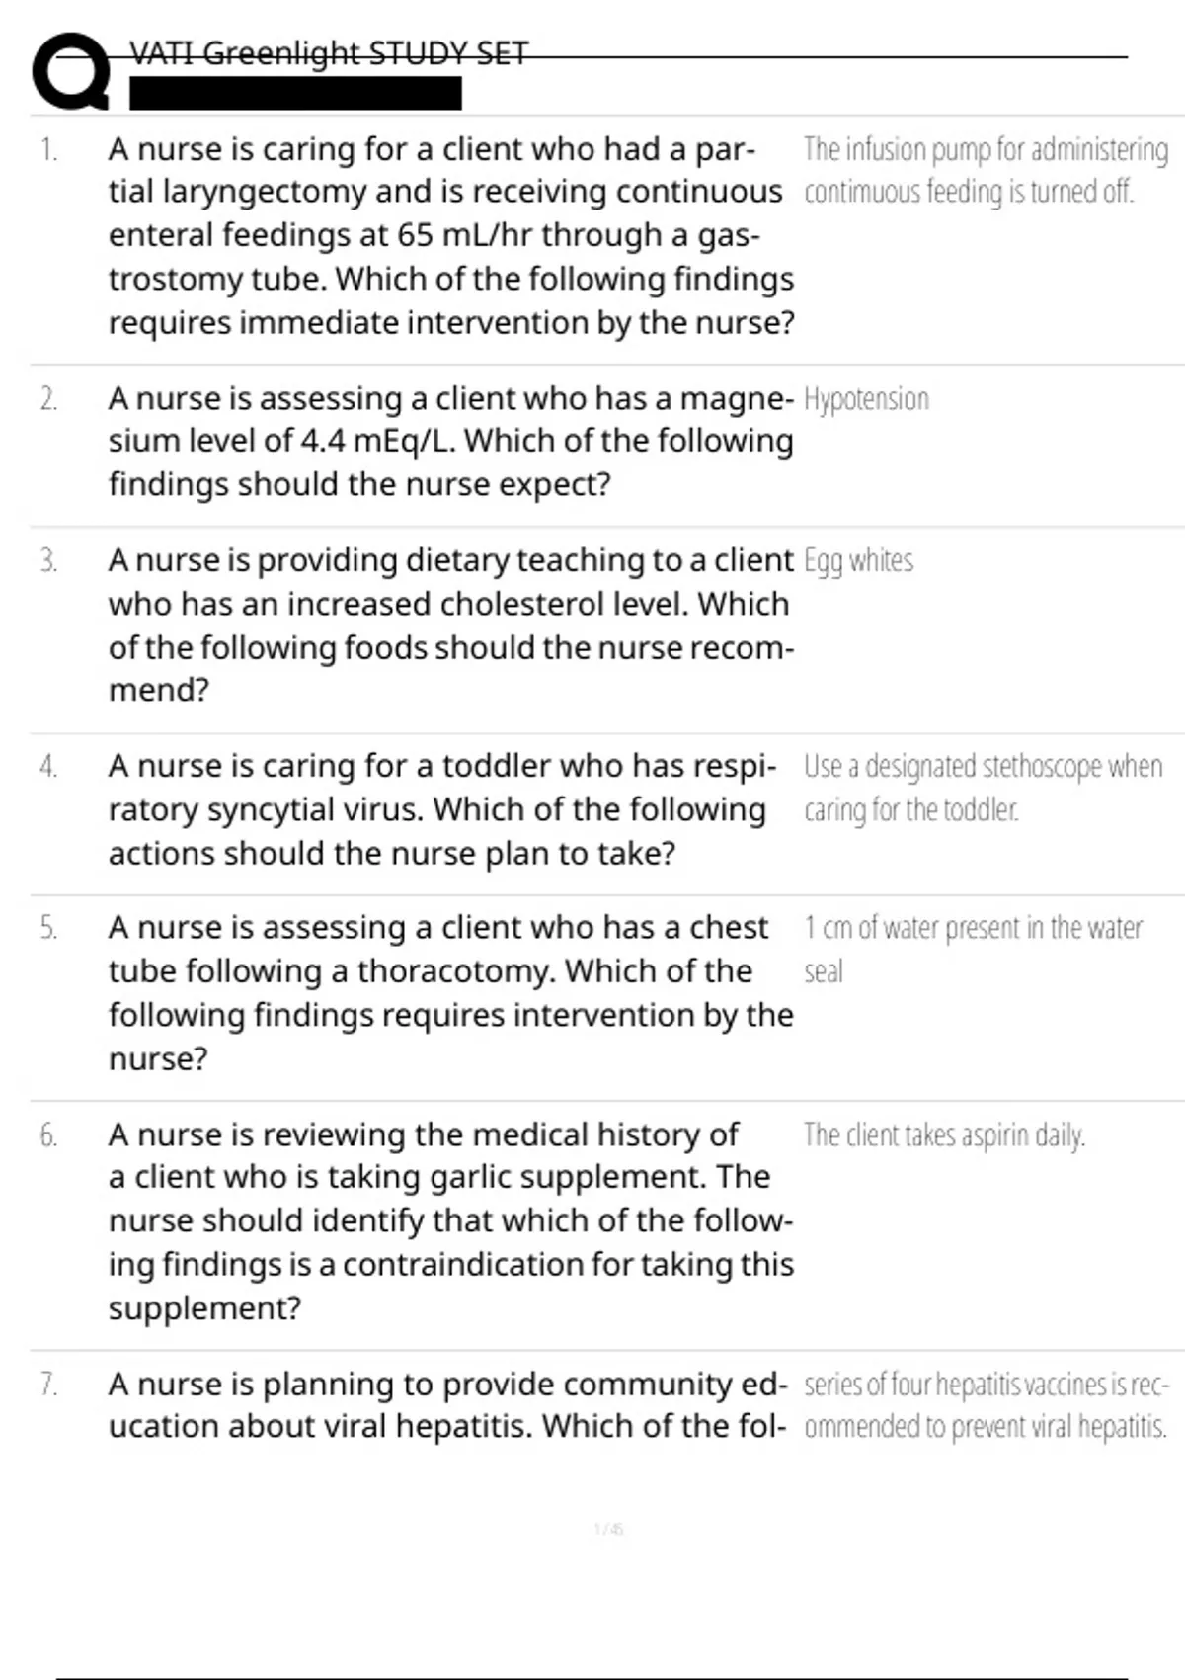This screenshot has height=1680, width=1185.
Task: Click the answer 'The client takes aspirin daily'
Action: pyautogui.click(x=944, y=1134)
